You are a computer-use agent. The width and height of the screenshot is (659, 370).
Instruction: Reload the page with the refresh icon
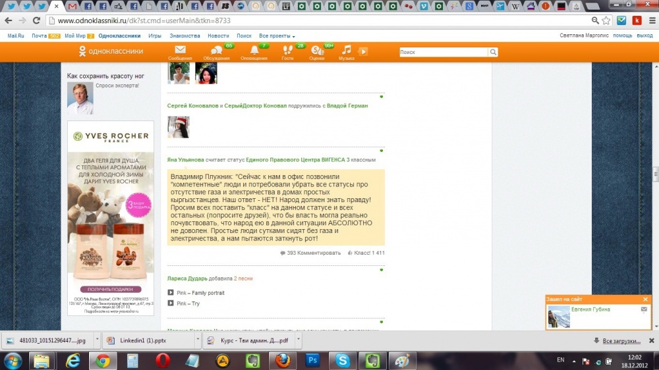pyautogui.click(x=36, y=20)
